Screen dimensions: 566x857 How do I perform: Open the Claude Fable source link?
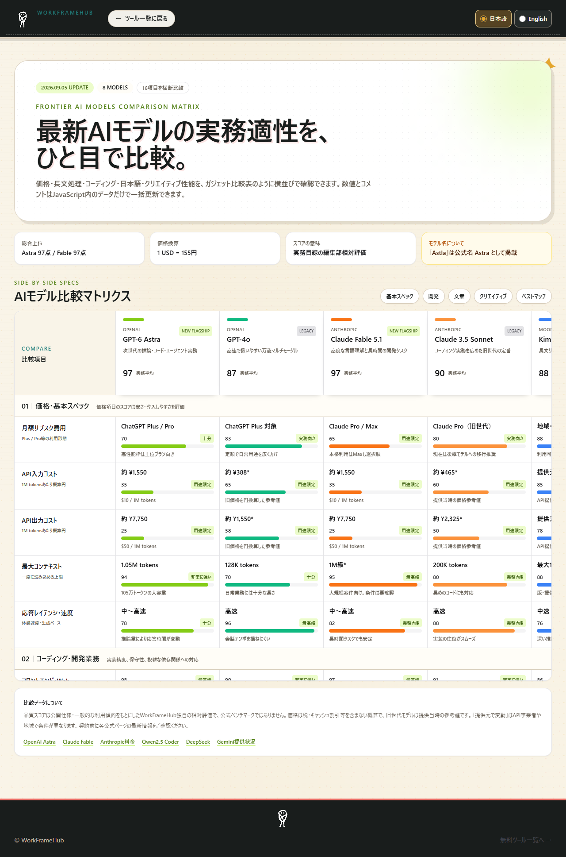[x=78, y=742]
